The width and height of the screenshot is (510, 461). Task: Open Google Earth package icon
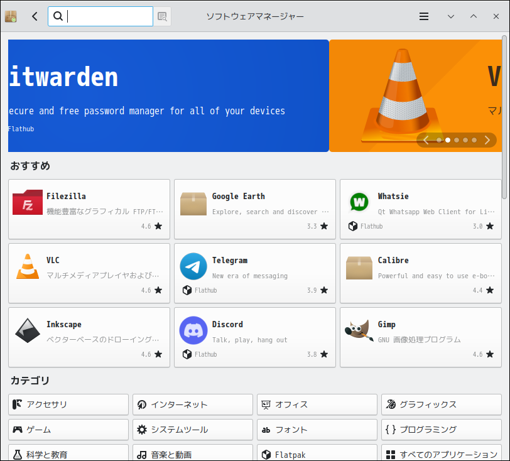(x=193, y=203)
